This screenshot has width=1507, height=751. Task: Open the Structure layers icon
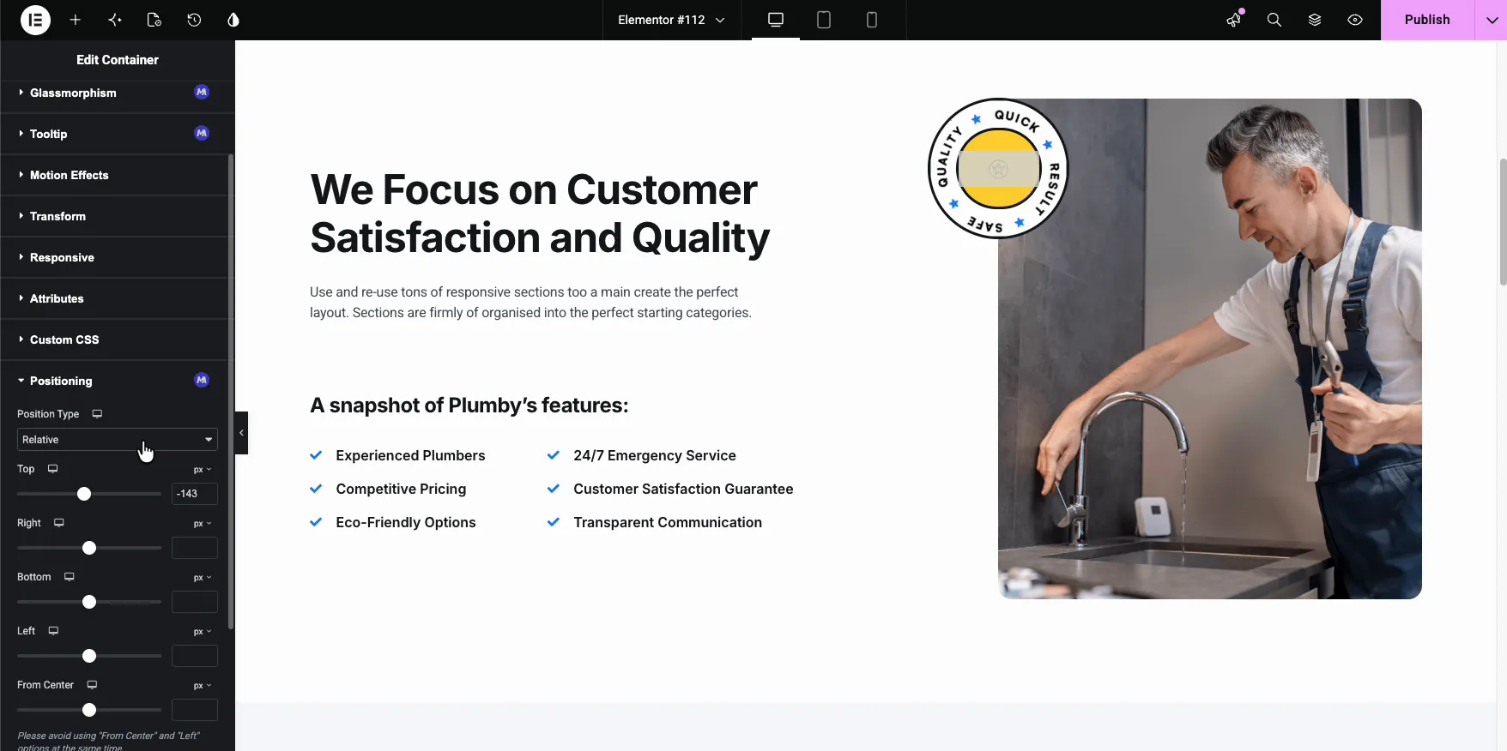point(1315,20)
